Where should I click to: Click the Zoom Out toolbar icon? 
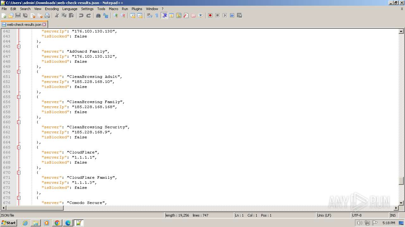123,15
